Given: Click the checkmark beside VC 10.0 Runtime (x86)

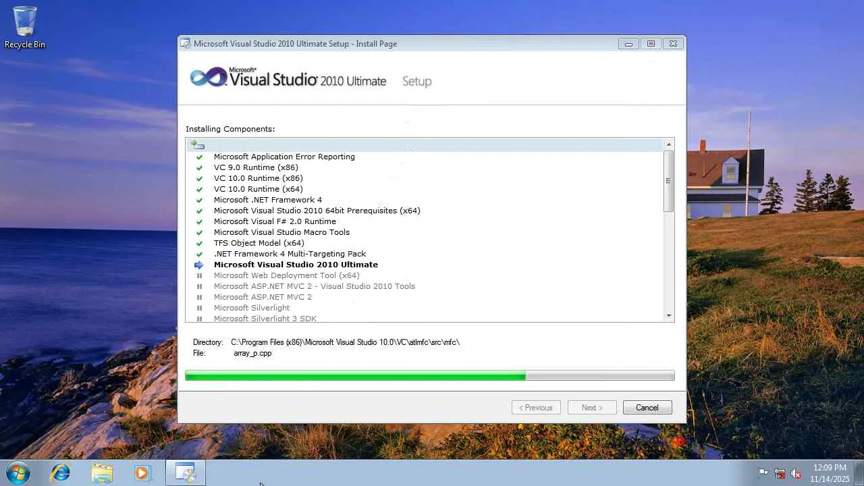Looking at the screenshot, I should [199, 178].
